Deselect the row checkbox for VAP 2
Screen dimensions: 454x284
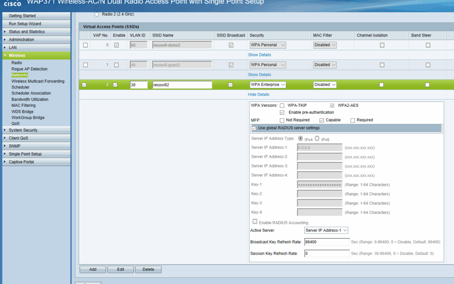(84, 85)
